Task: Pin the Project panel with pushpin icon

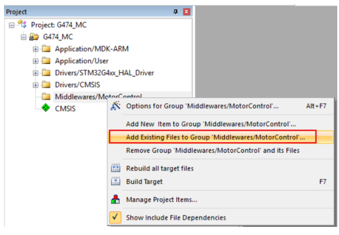Action: [x=175, y=12]
